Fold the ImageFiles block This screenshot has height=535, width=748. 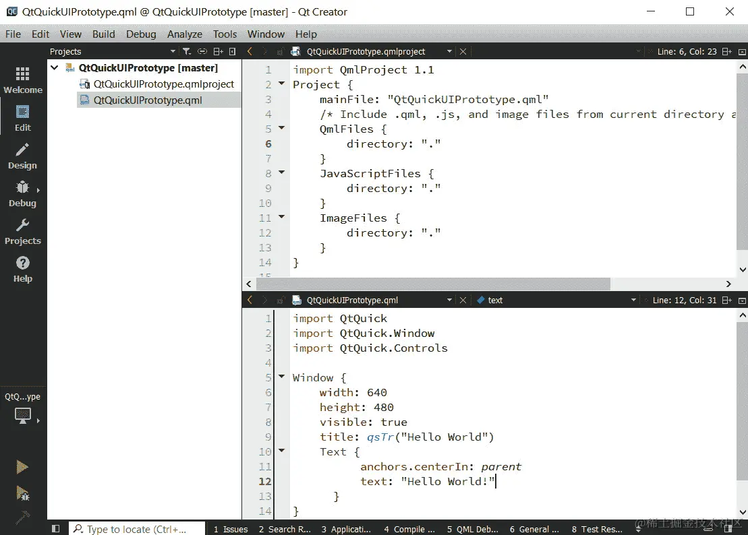pos(281,217)
